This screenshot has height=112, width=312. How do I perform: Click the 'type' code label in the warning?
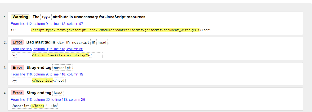[46, 17]
